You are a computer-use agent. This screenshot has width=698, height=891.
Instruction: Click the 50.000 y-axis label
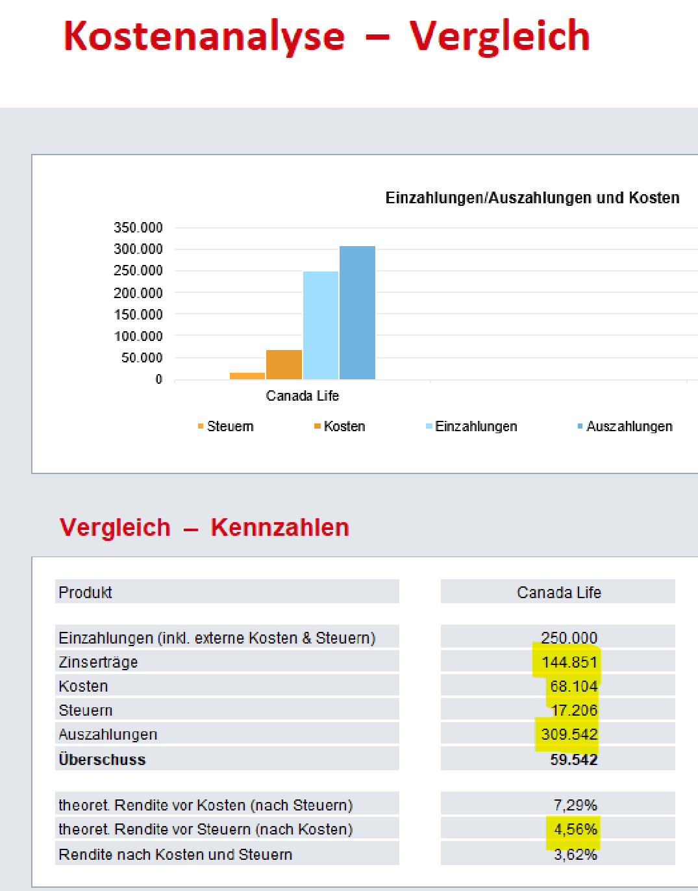pyautogui.click(x=142, y=358)
